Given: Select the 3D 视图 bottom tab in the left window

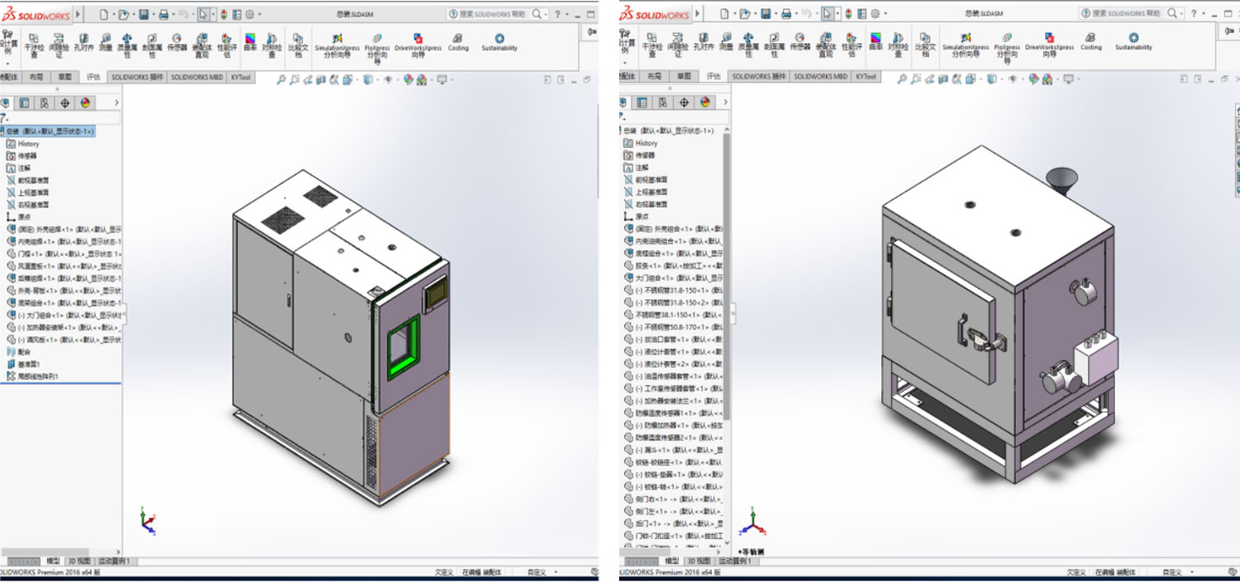Looking at the screenshot, I should (79, 561).
